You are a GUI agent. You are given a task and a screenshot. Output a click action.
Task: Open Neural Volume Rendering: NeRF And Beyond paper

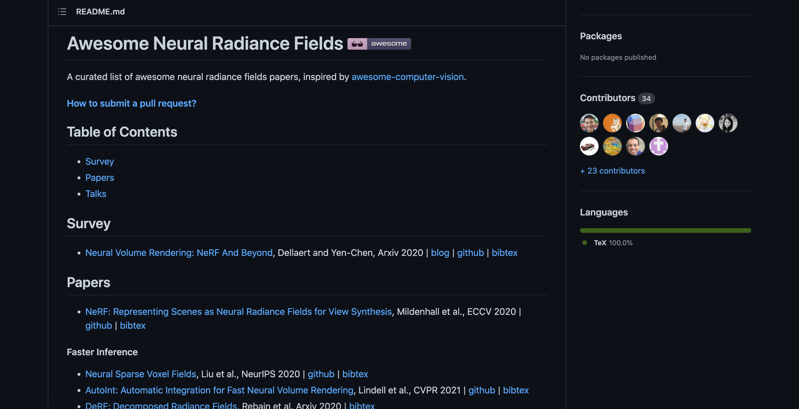tap(179, 253)
